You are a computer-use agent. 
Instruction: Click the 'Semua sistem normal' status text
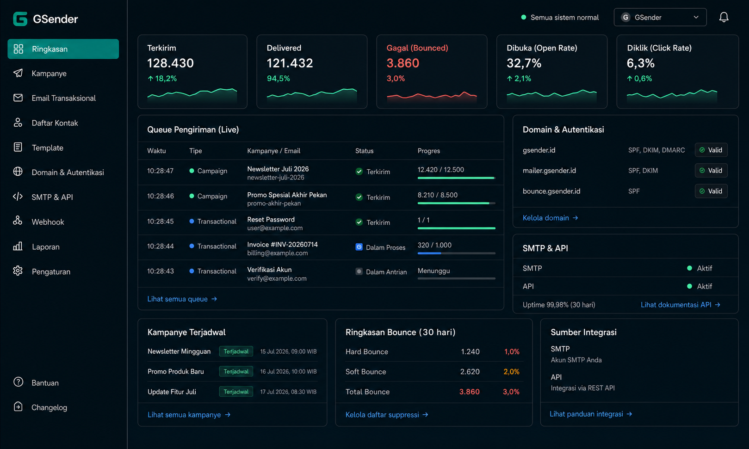564,17
